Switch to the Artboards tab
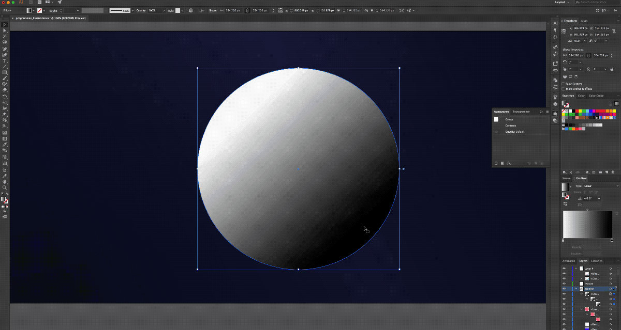The image size is (621, 330). coord(569,261)
